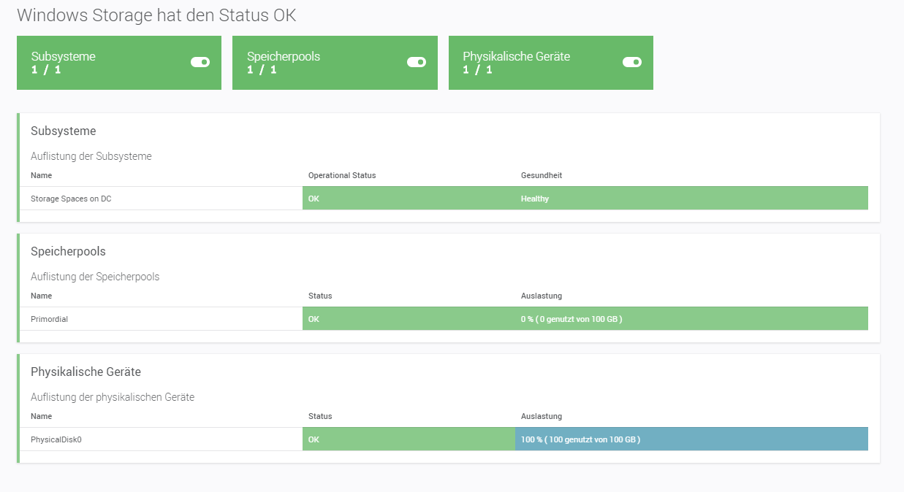Click the Operational Status column header
This screenshot has width=904, height=492.
point(342,175)
